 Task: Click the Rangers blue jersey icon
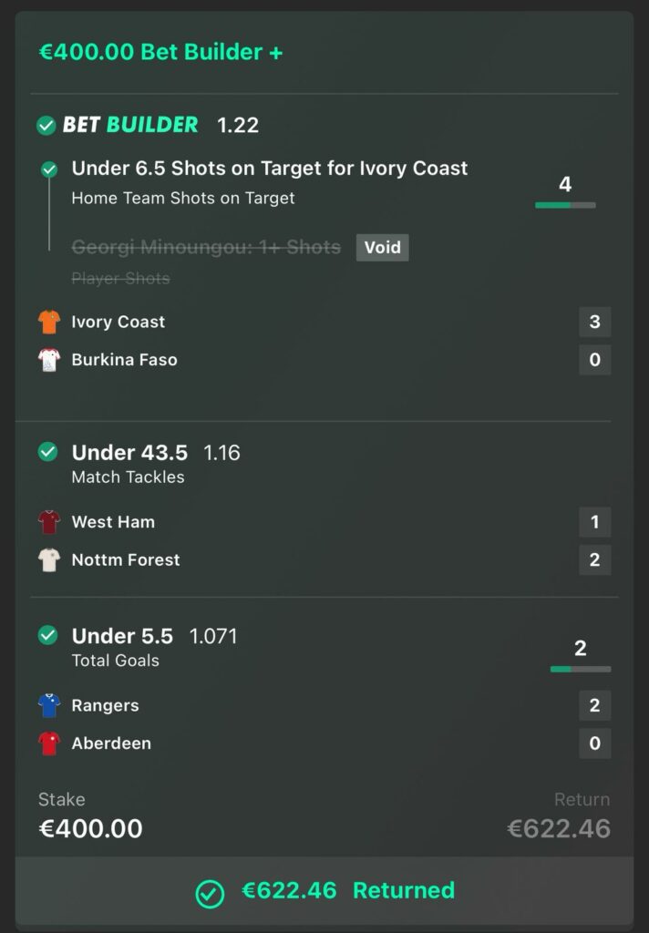[49, 705]
